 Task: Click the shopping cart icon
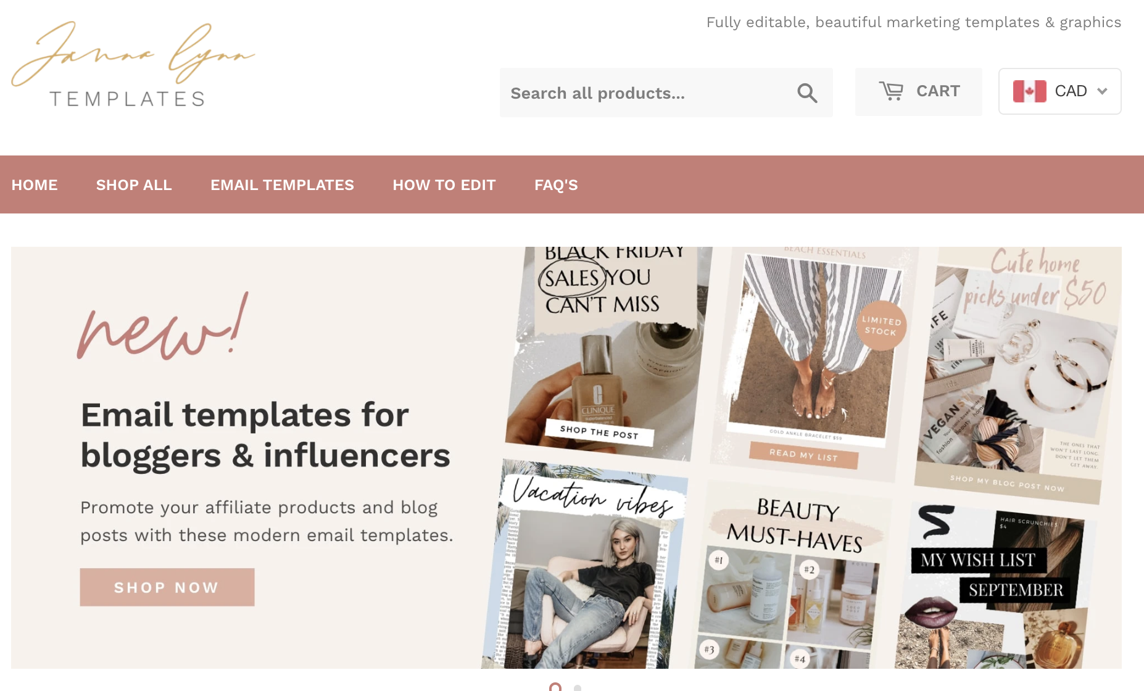pyautogui.click(x=891, y=91)
